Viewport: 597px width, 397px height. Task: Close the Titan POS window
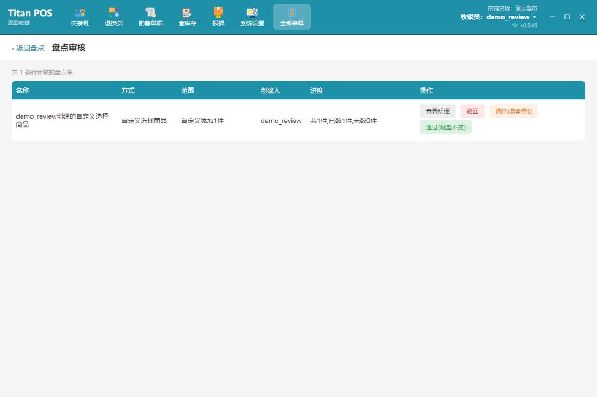tap(582, 17)
